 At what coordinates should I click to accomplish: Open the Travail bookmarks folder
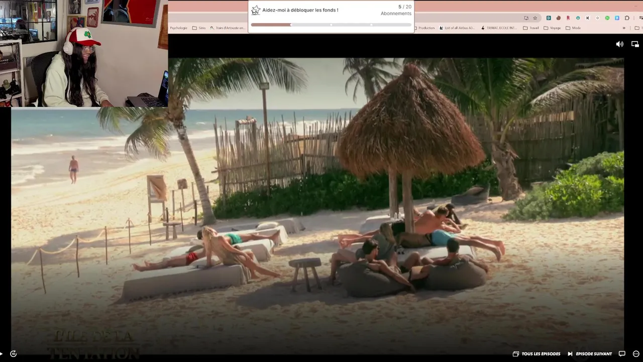tap(531, 28)
